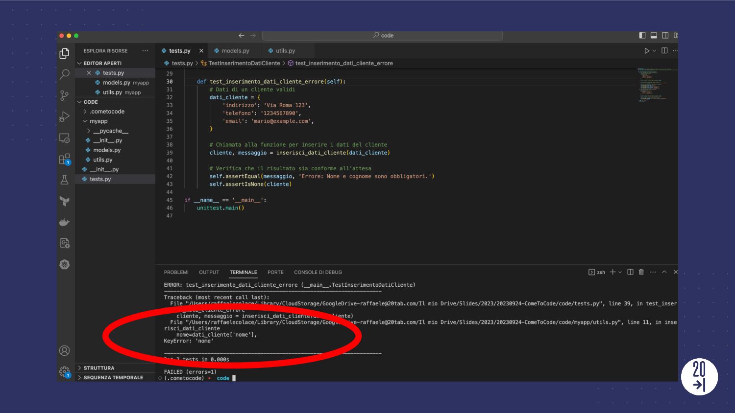Screen dimensions: 735x413
Task: Add a new terminal with plus icon
Action: (x=612, y=272)
